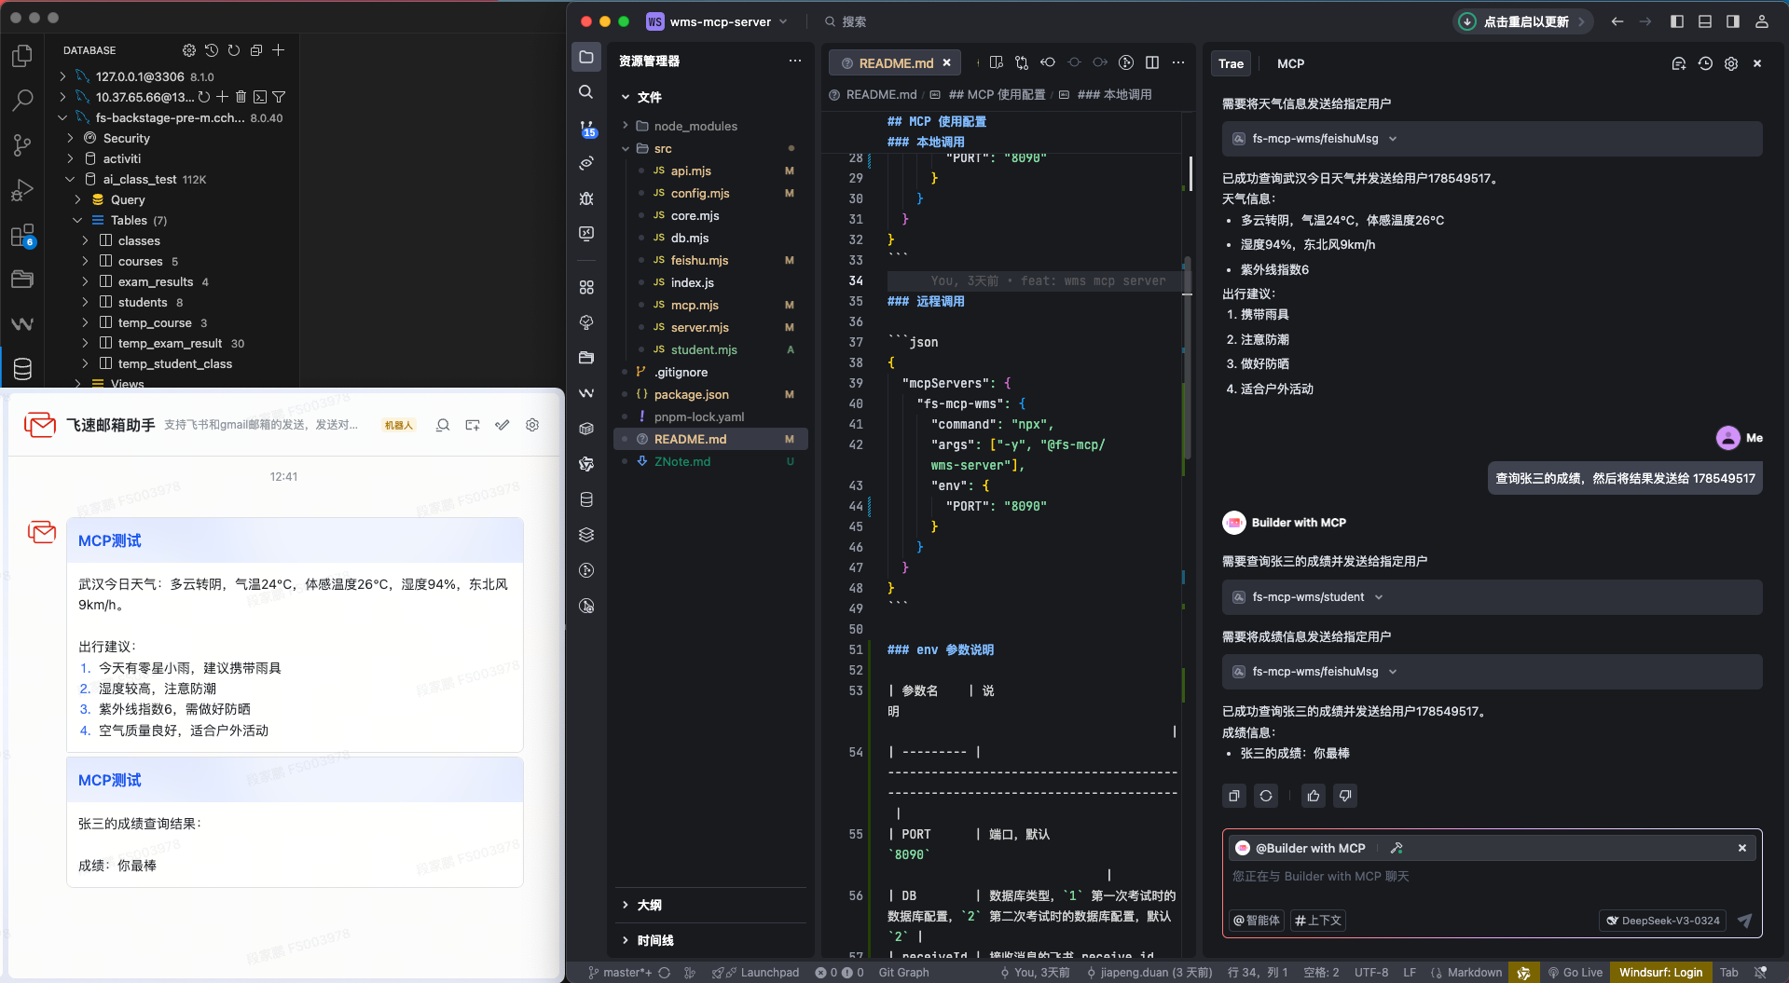Open the Search view in Trae's activity bar
This screenshot has height=983, width=1789.
(x=585, y=91)
